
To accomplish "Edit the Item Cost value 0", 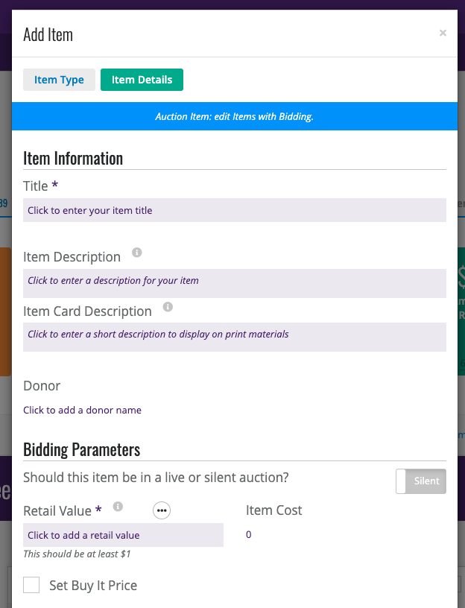I will coord(249,534).
